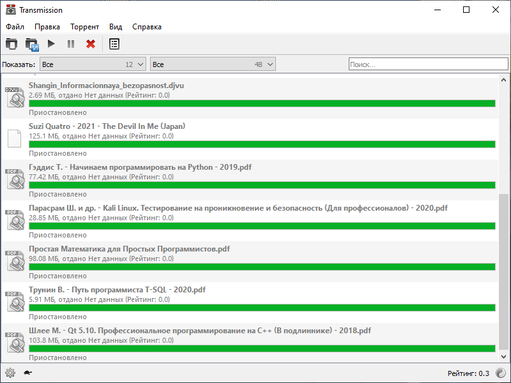The image size is (511, 383).
Task: Toggle the turtle speed limit icon
Action: click(27, 373)
